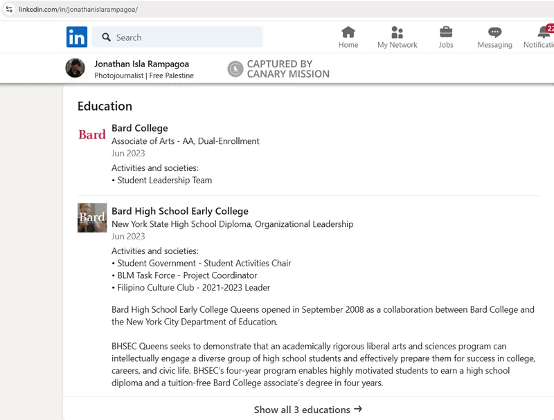The image size is (554, 420).
Task: Open My Network people icon
Action: click(x=397, y=32)
